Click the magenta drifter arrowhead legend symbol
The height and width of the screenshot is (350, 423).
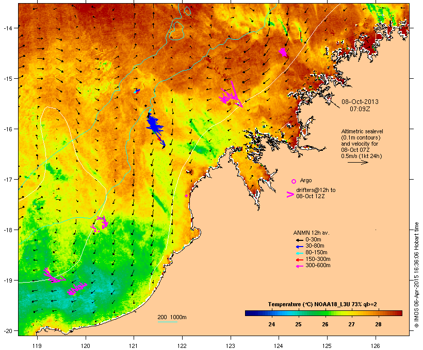click(x=290, y=195)
